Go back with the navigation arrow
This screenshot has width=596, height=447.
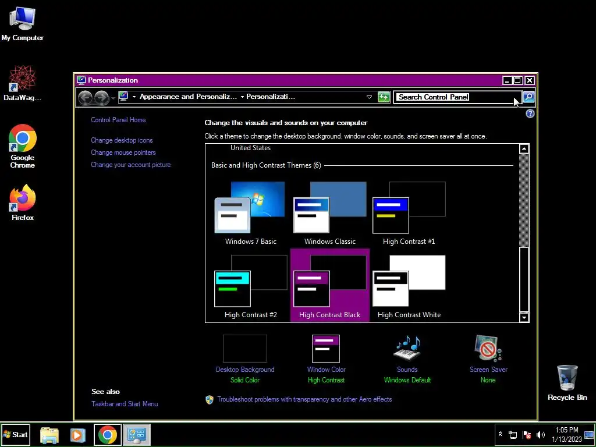pos(85,98)
